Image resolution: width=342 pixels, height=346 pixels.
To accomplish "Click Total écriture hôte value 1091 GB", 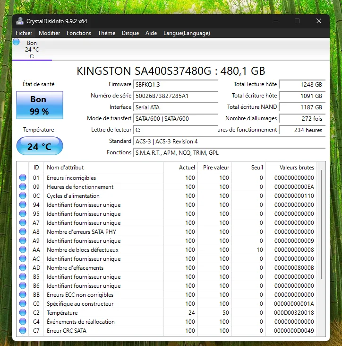I will (x=302, y=96).
